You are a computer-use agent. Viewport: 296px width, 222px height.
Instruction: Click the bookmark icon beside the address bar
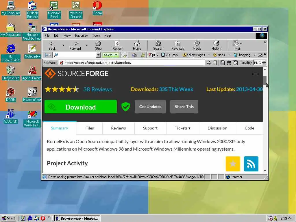(x=215, y=63)
